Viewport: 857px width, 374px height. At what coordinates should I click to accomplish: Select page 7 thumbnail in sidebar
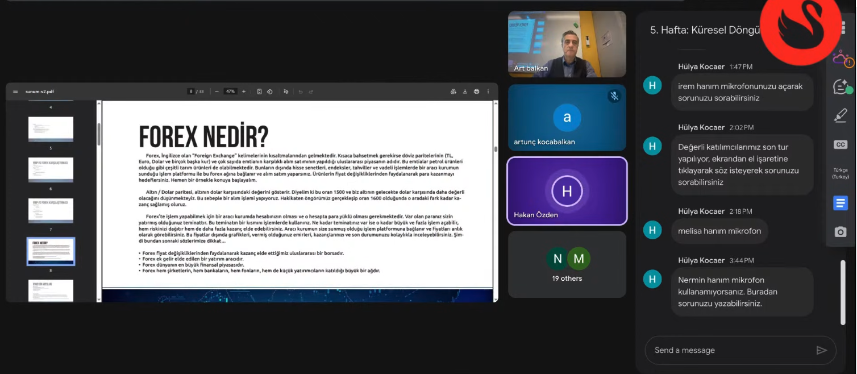[51, 210]
